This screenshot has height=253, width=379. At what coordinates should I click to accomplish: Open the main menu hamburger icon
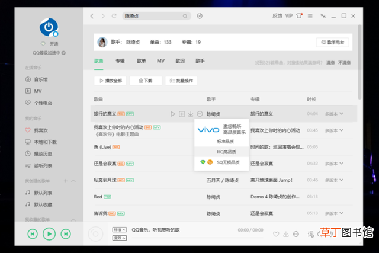[x=310, y=16]
